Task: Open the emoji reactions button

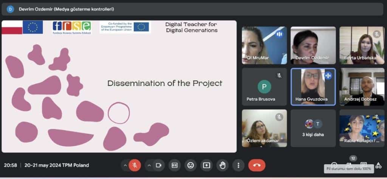Action: [190, 165]
